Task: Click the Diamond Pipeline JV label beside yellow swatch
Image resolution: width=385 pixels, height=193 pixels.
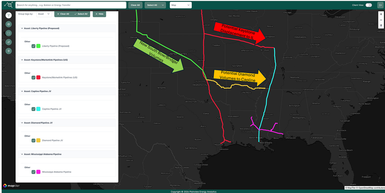Action: (53, 141)
